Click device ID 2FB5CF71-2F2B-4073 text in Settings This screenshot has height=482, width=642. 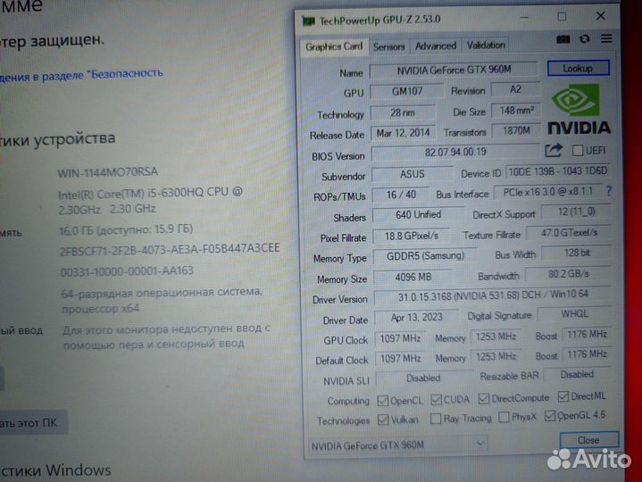170,249
